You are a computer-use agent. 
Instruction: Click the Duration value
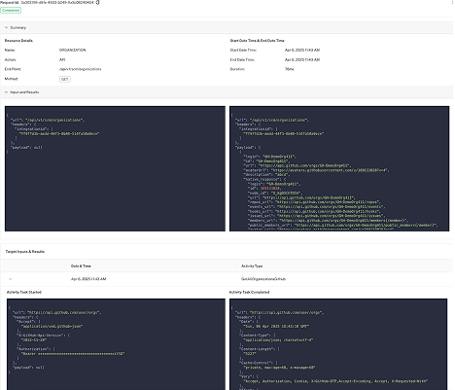click(290, 69)
